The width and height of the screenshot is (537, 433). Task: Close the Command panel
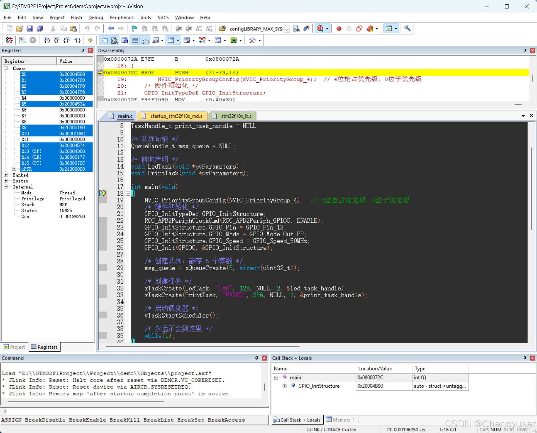(264, 358)
